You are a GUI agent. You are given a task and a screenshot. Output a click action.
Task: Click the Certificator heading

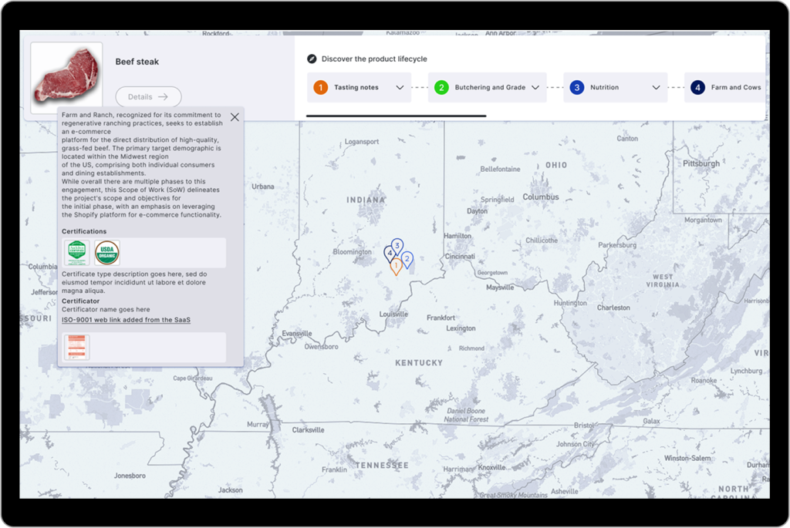80,301
